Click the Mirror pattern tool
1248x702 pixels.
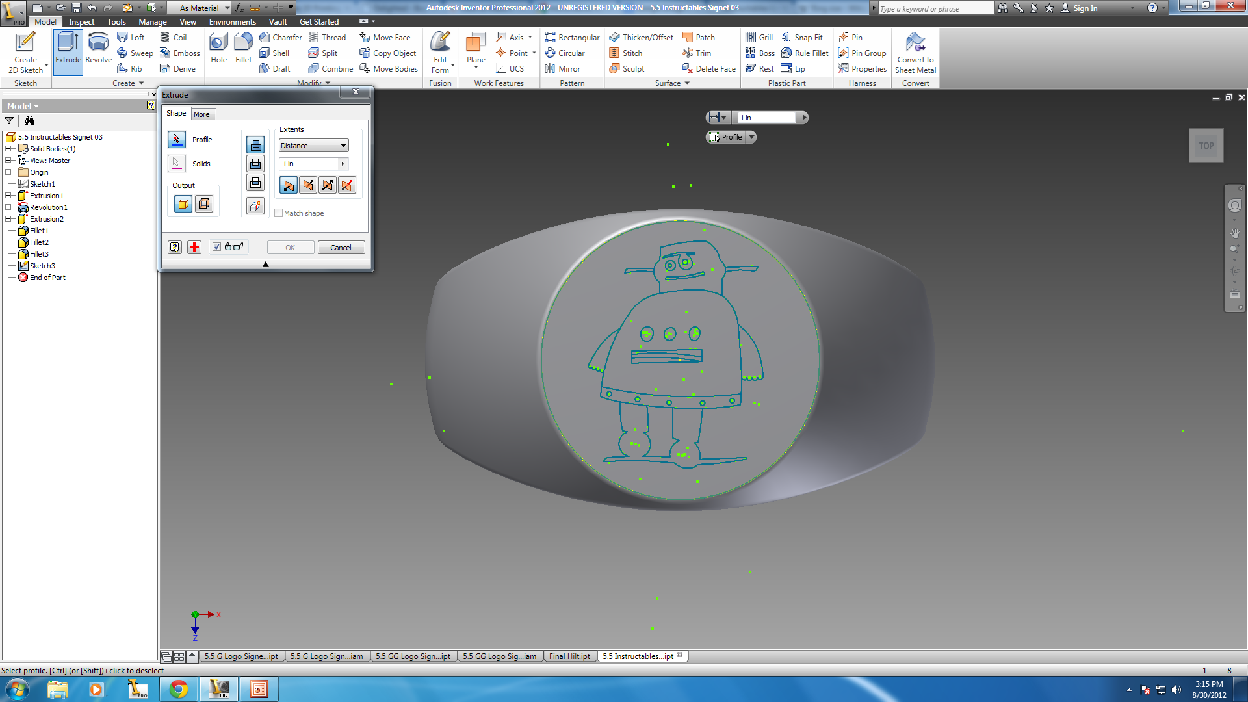tap(562, 68)
